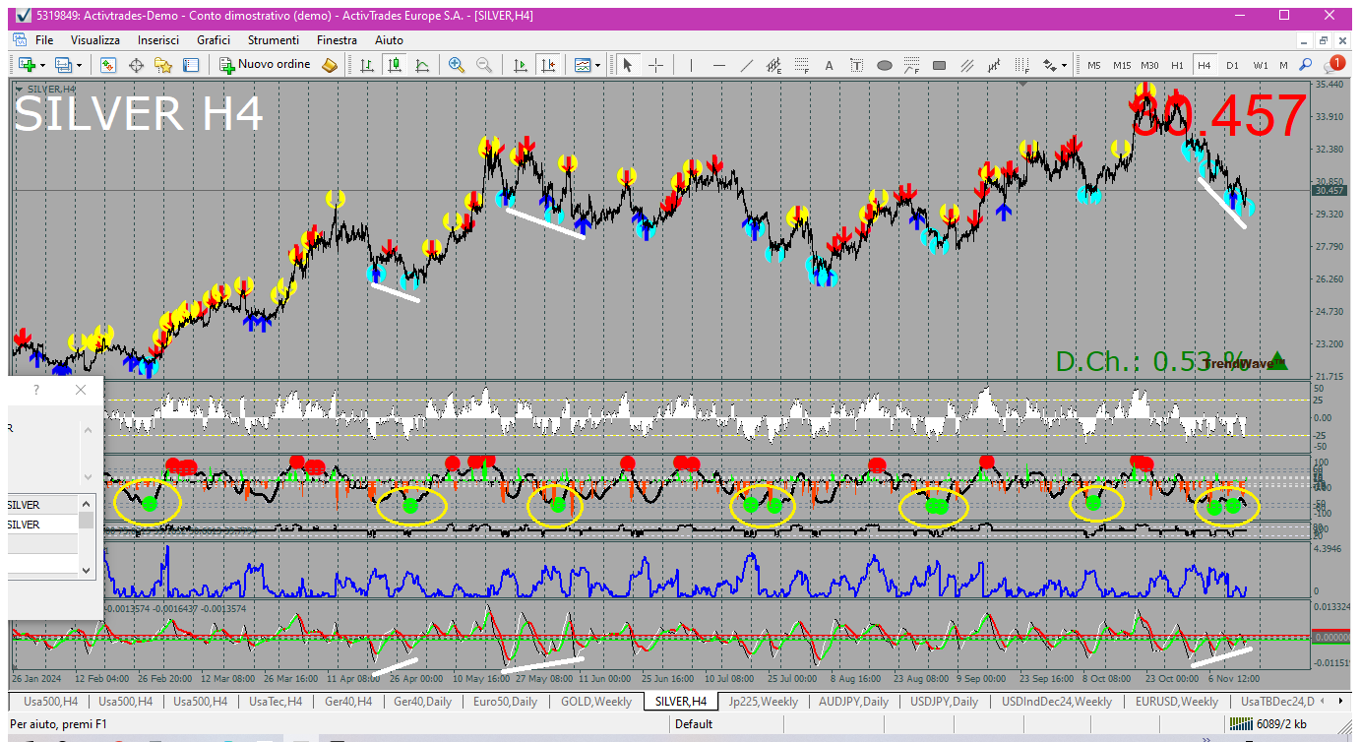Select the Fibonacci retracement tool

coord(802,65)
